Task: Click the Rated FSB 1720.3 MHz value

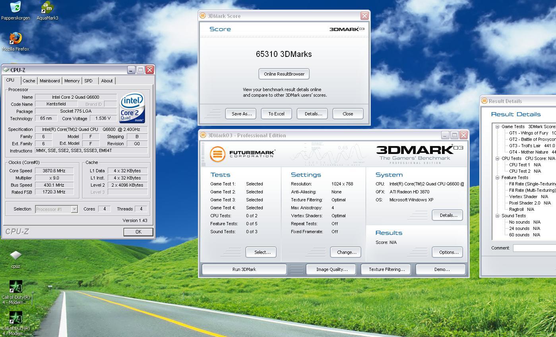Action: [x=54, y=192]
